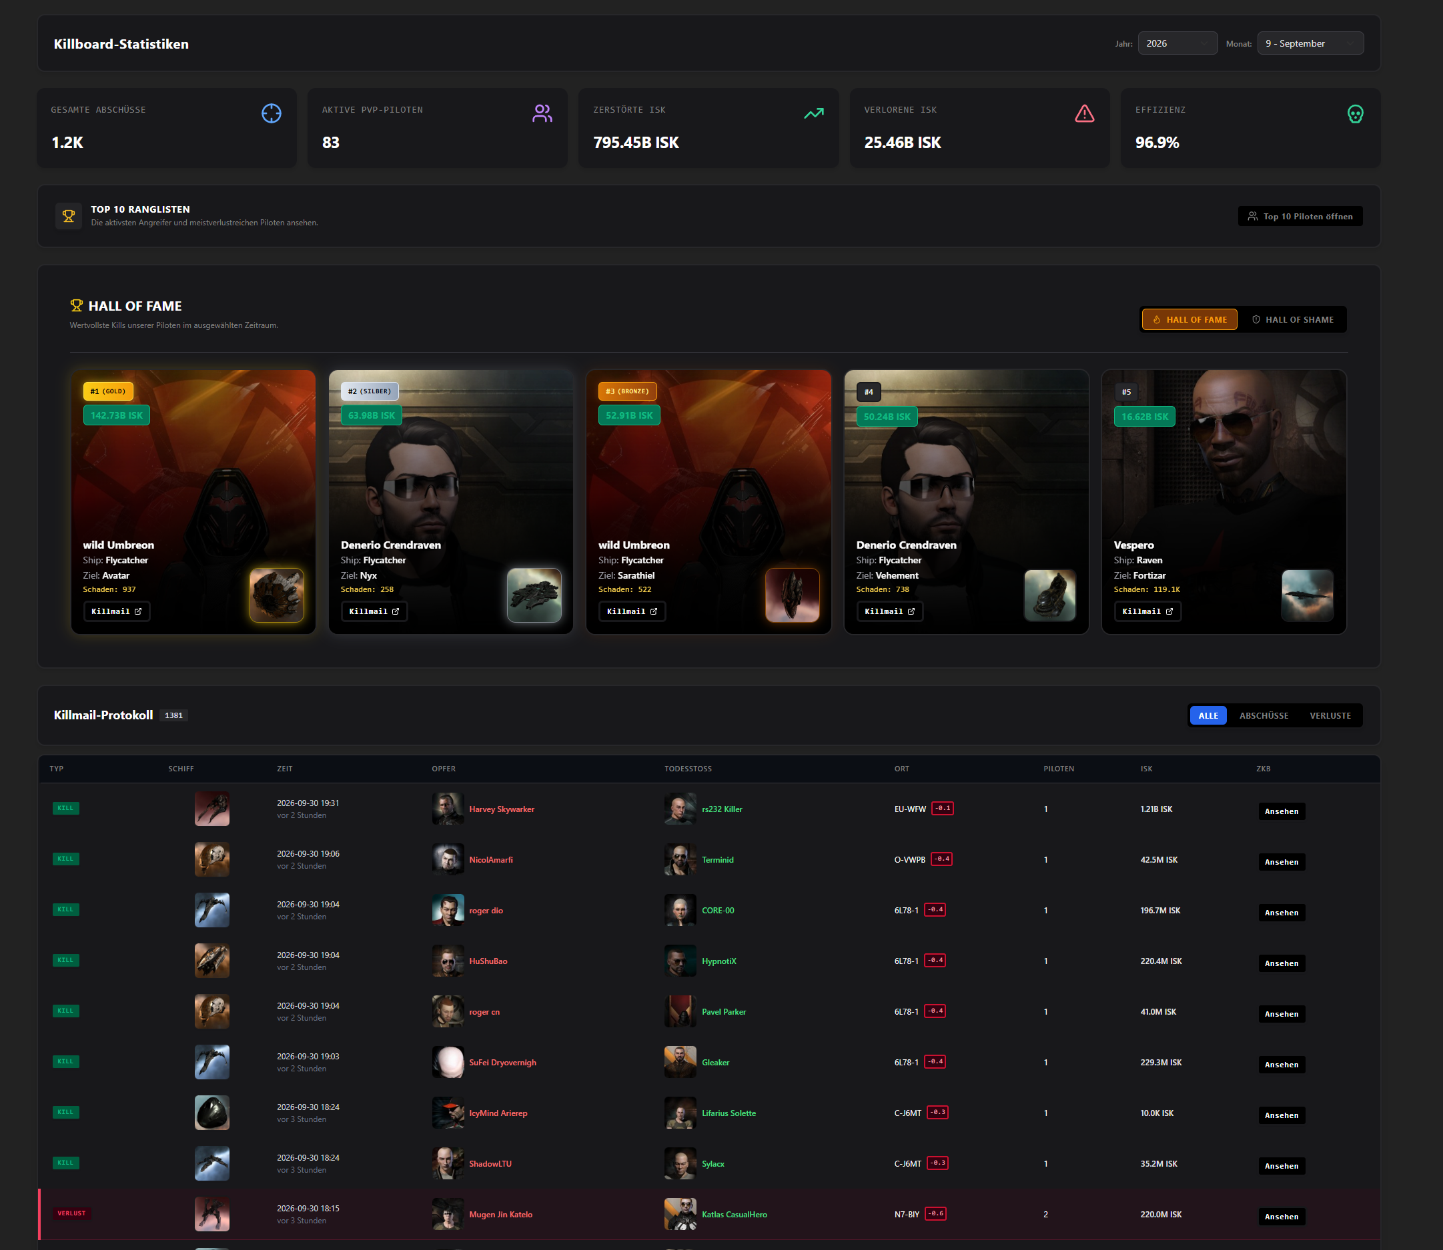Click ship icon in roger dio row
The image size is (1443, 1250).
(212, 910)
